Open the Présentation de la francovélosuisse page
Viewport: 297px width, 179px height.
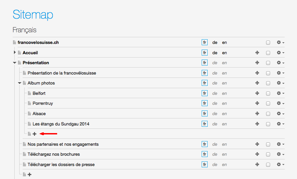click(62, 73)
